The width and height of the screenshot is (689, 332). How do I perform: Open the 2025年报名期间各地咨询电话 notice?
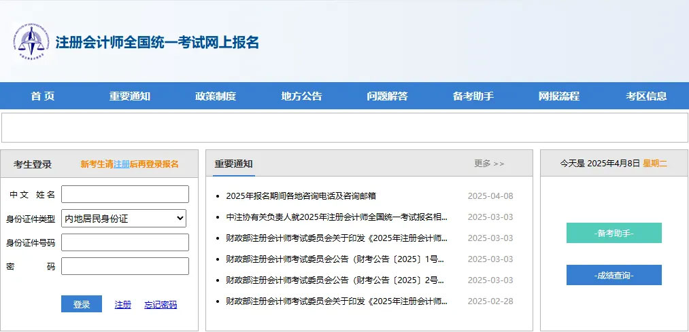tap(301, 196)
